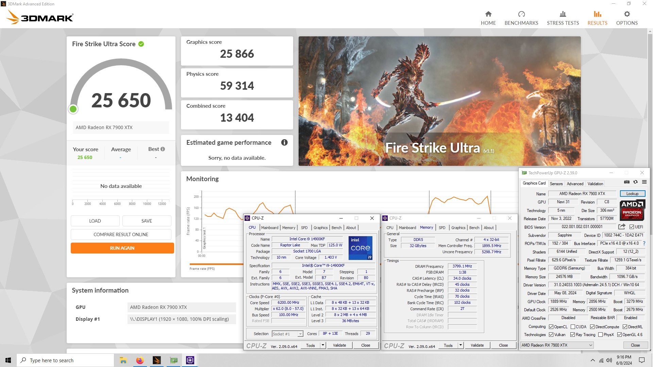Go to the 3DMark HOME section

coord(488,18)
